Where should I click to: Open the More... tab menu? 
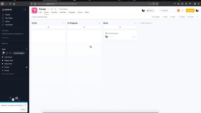coord(87,12)
